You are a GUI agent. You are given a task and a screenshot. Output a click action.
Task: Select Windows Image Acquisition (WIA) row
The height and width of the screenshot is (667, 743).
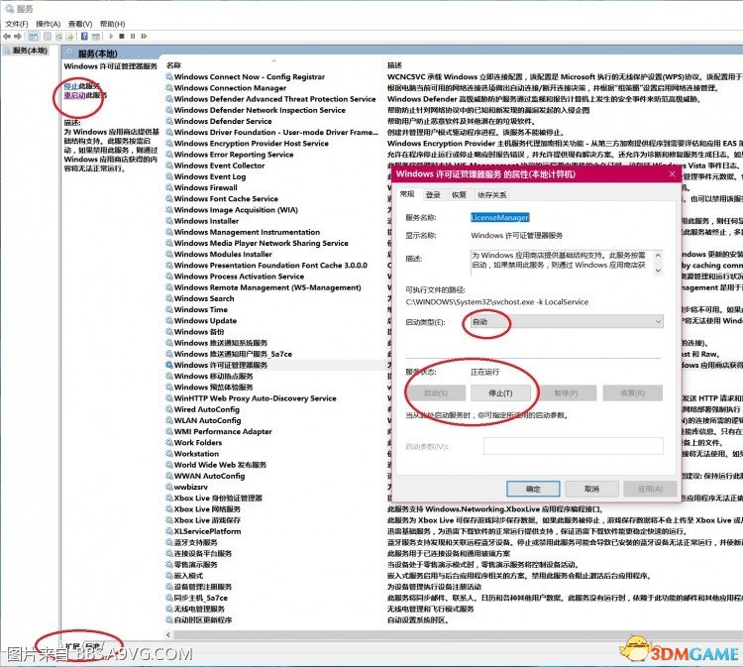236,209
